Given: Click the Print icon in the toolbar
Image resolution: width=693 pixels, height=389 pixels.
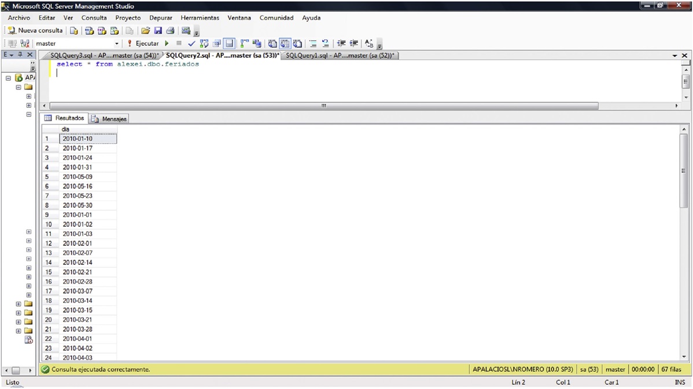Looking at the screenshot, I should (170, 31).
